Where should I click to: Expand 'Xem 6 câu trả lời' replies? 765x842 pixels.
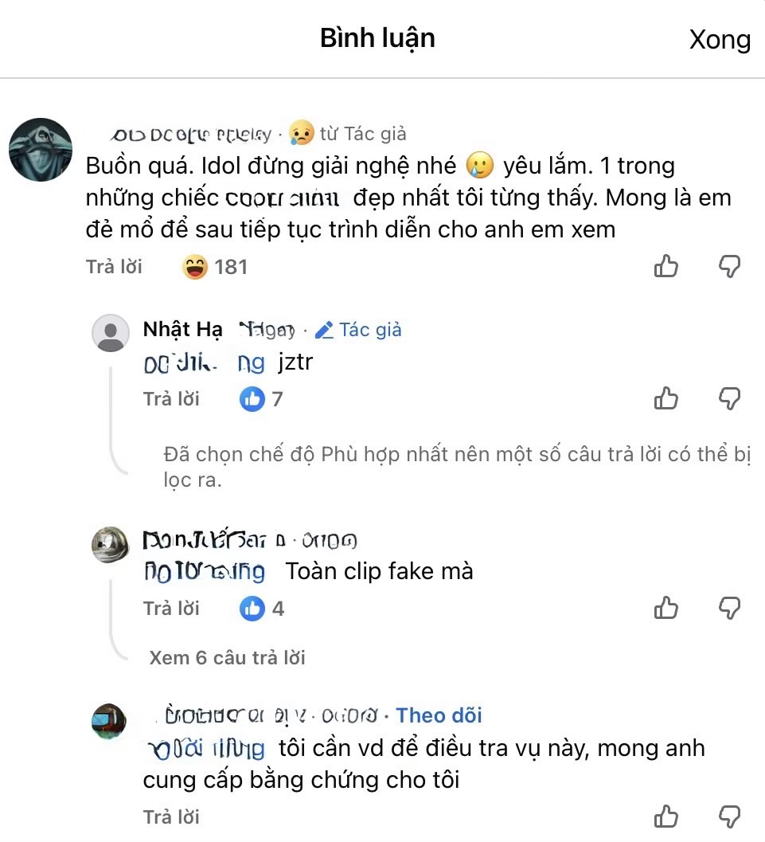pos(225,656)
